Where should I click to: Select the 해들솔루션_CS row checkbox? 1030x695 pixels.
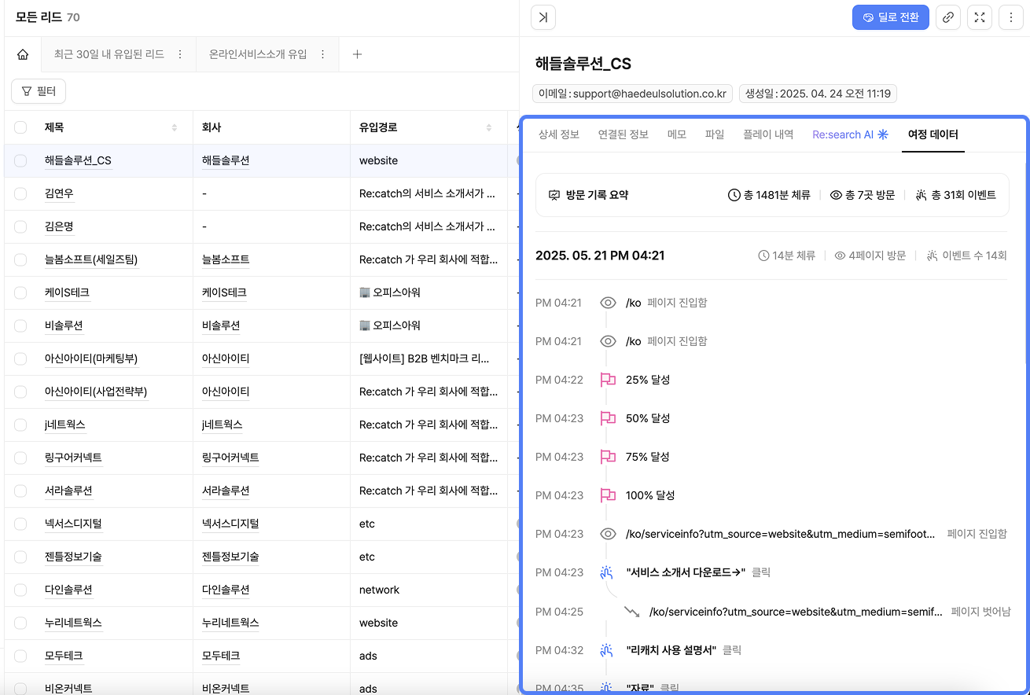[x=20, y=160]
